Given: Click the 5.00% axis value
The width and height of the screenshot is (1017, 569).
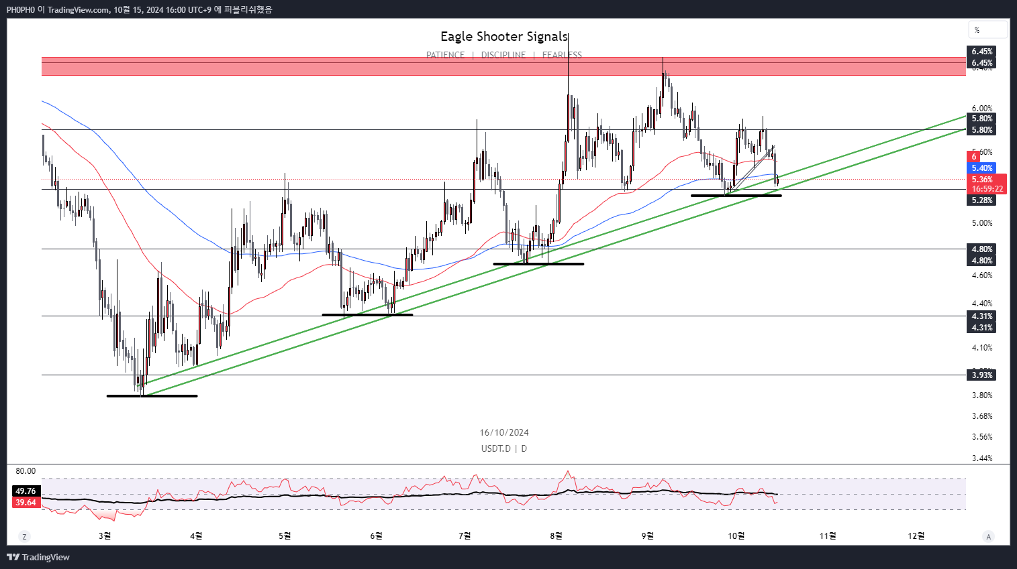Looking at the screenshot, I should coord(982,223).
